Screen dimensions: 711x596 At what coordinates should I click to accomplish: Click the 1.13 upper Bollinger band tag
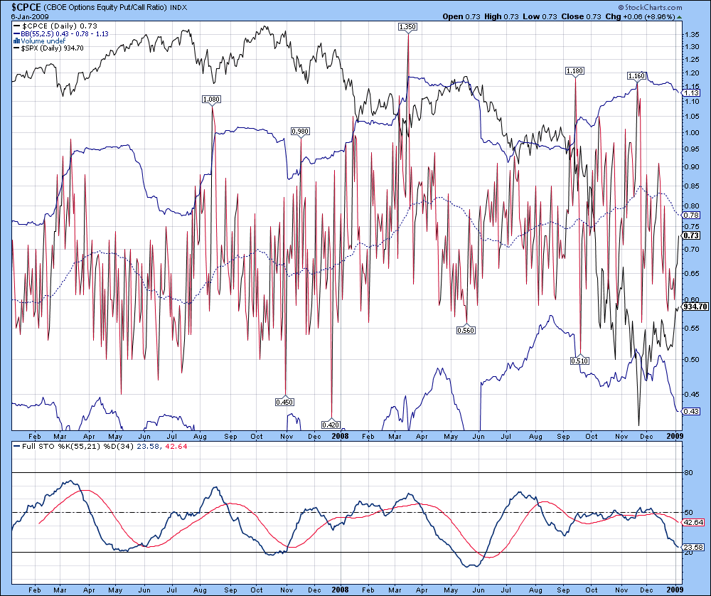[690, 93]
